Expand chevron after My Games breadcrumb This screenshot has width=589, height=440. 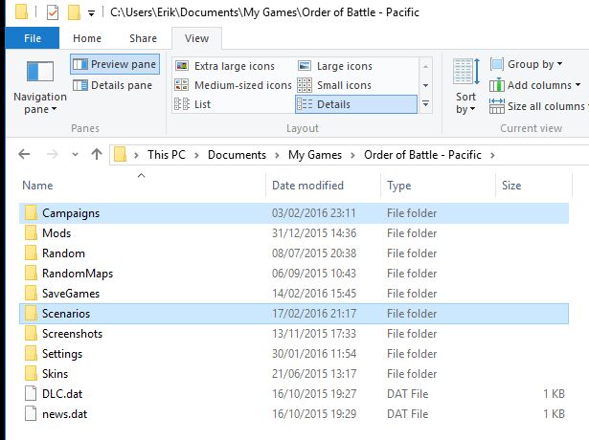(x=352, y=155)
